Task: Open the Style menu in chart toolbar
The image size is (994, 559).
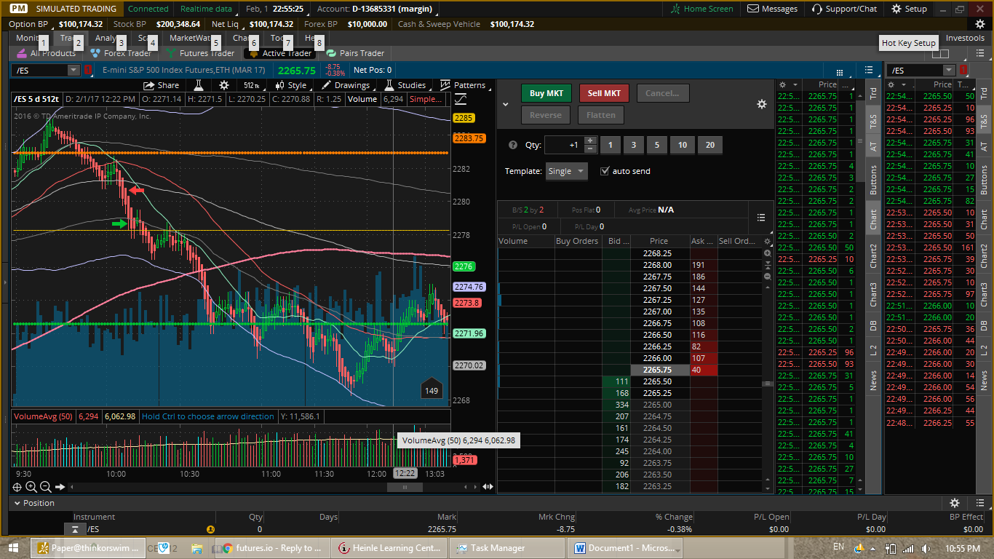Action: pos(290,85)
